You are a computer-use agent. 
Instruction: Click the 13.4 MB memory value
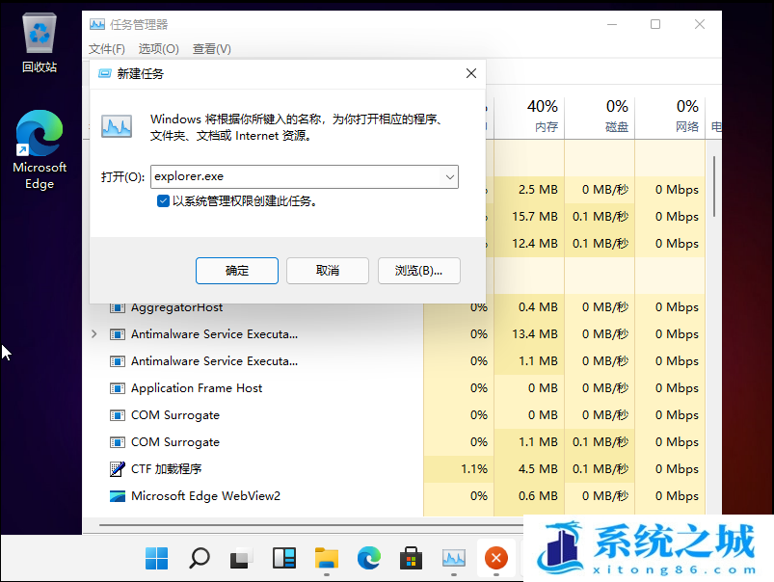(x=535, y=334)
